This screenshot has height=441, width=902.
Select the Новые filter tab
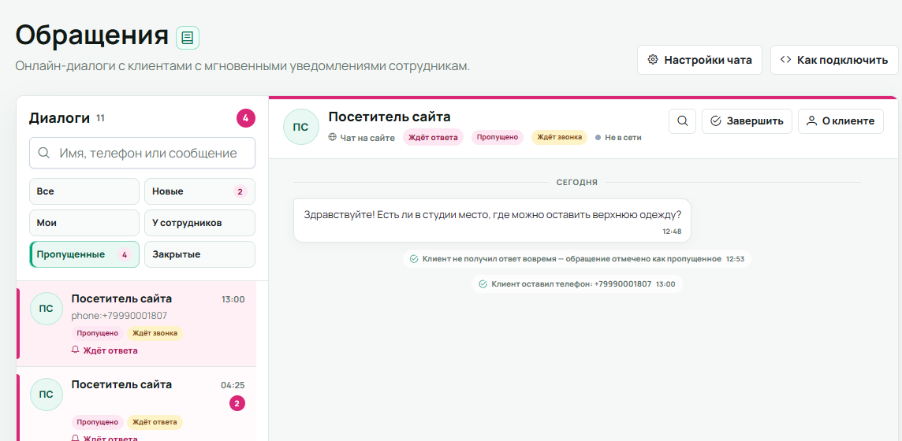pos(199,191)
